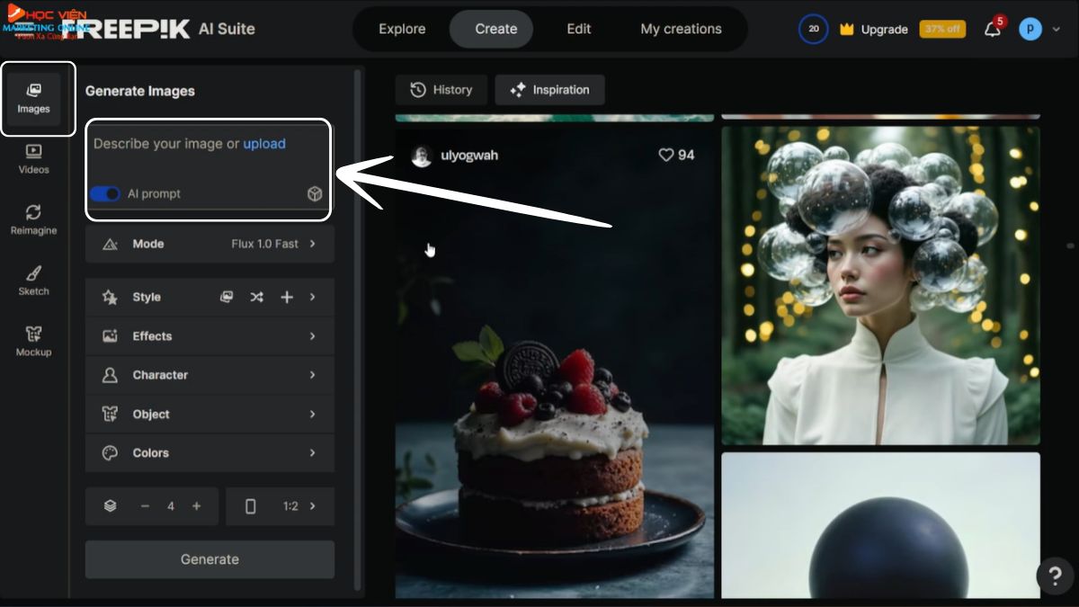This screenshot has height=607, width=1079.
Task: Click the Upgrade button
Action: [x=874, y=29]
